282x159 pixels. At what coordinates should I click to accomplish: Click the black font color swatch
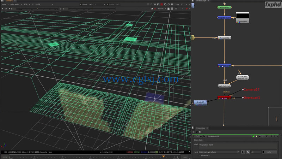click(x=263, y=152)
